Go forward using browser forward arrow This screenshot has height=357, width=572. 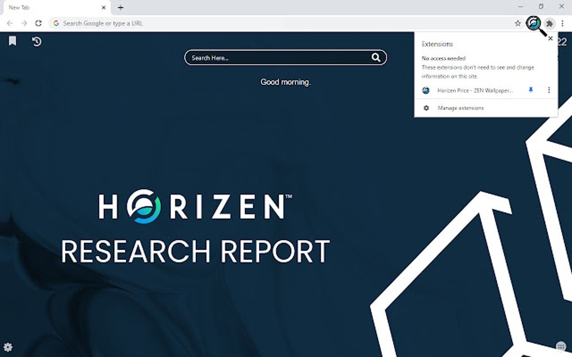point(24,24)
